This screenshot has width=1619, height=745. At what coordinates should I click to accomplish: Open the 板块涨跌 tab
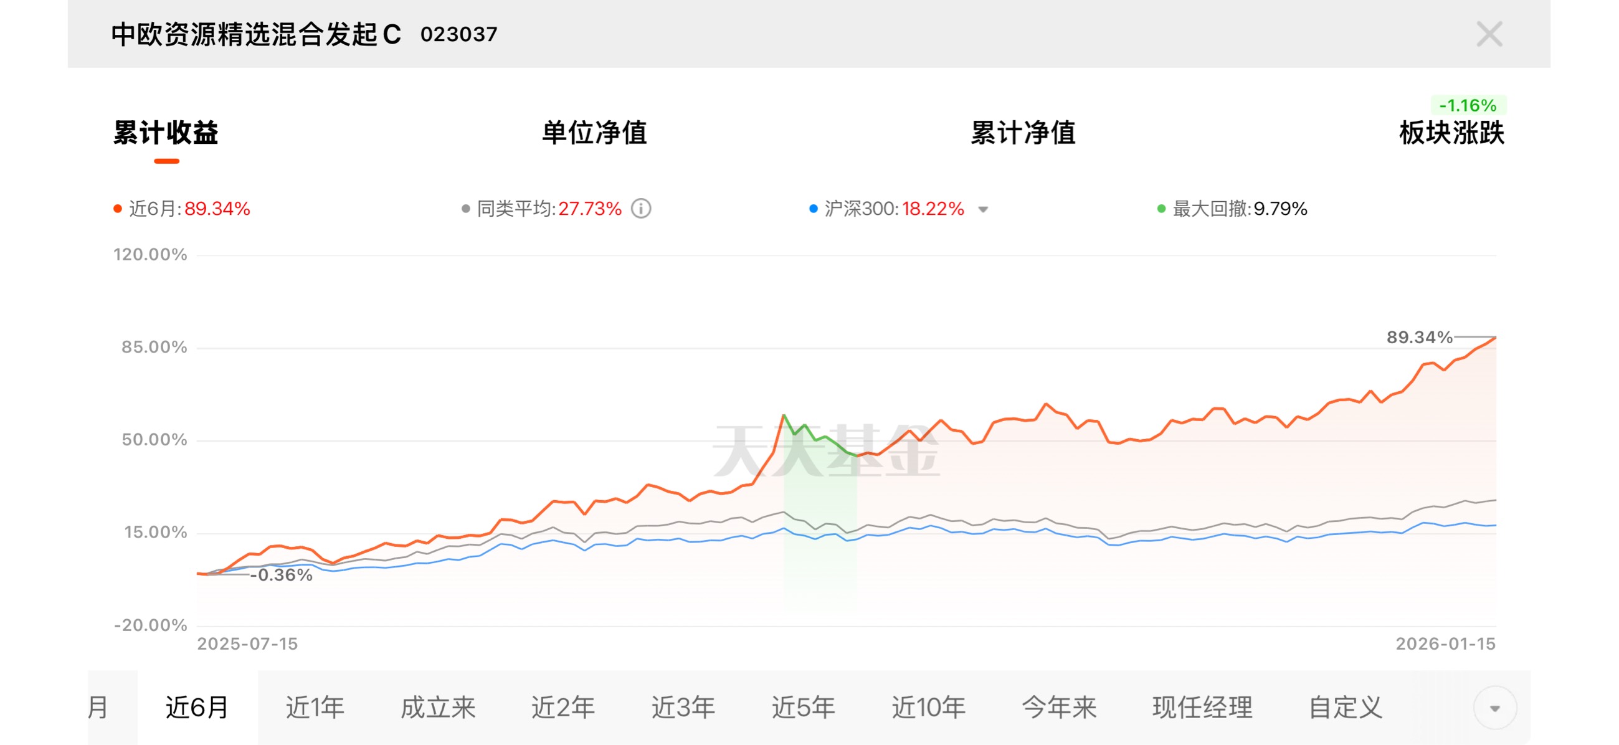(1451, 133)
